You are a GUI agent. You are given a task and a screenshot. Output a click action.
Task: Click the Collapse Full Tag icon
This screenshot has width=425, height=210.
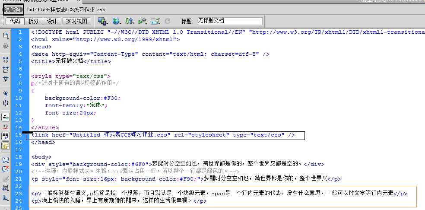pyautogui.click(x=6, y=60)
